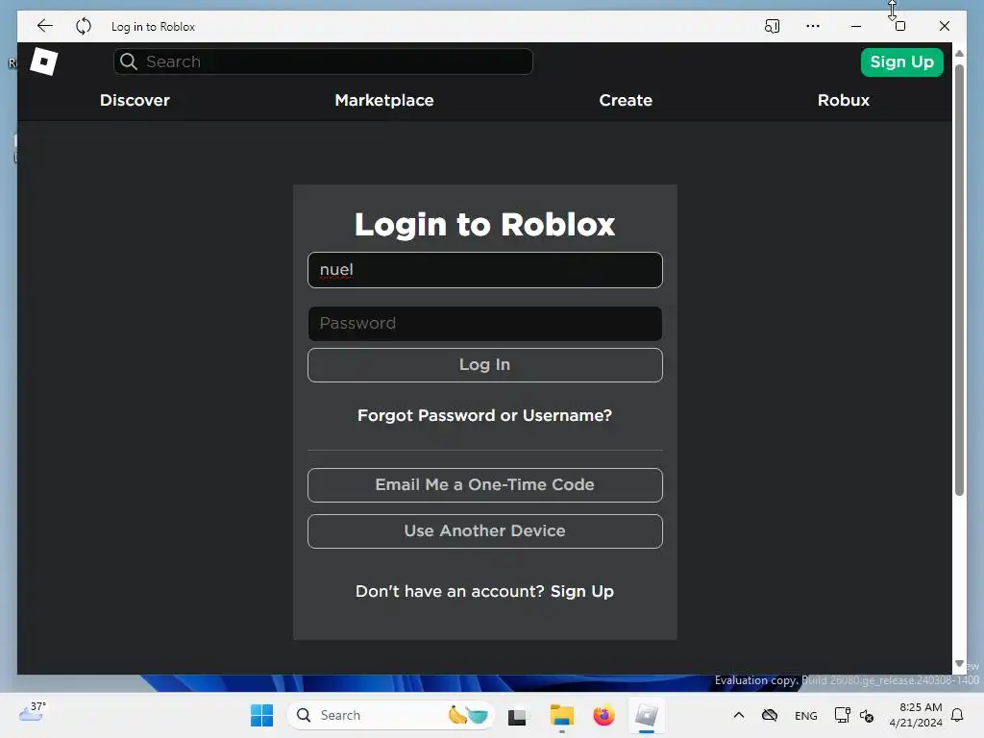Open the Windows Start menu
This screenshot has height=738, width=984.
click(261, 715)
